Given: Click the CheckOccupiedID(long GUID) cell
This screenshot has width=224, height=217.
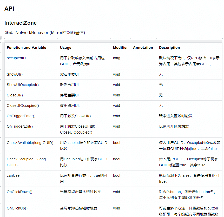Looking at the screenshot, I should [x=31, y=162].
